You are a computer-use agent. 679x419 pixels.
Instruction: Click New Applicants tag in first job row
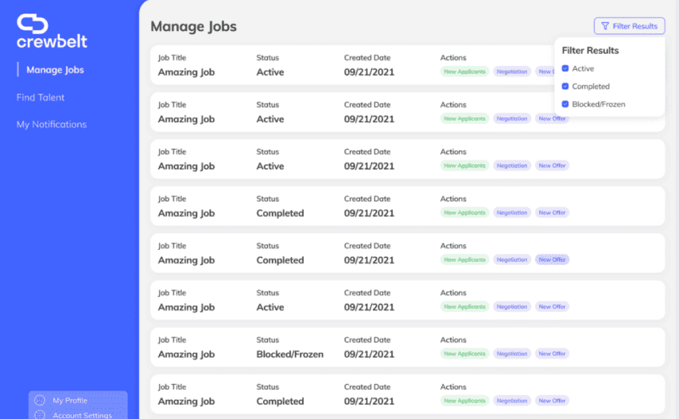(465, 72)
